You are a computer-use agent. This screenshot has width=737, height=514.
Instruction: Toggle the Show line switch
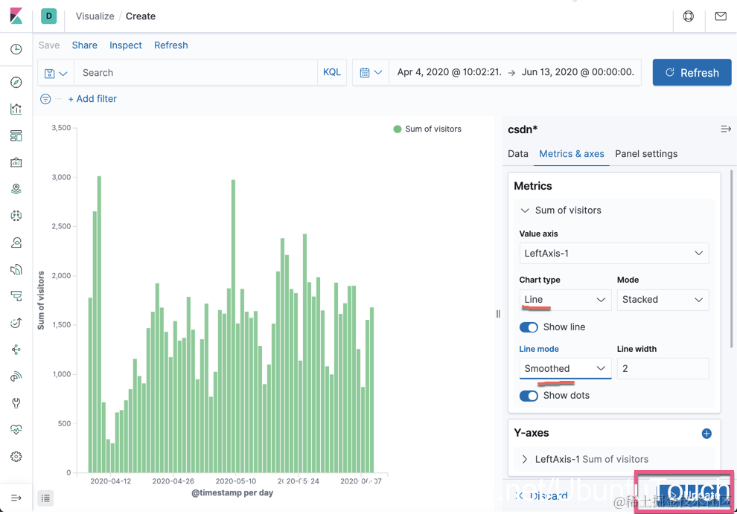click(529, 327)
